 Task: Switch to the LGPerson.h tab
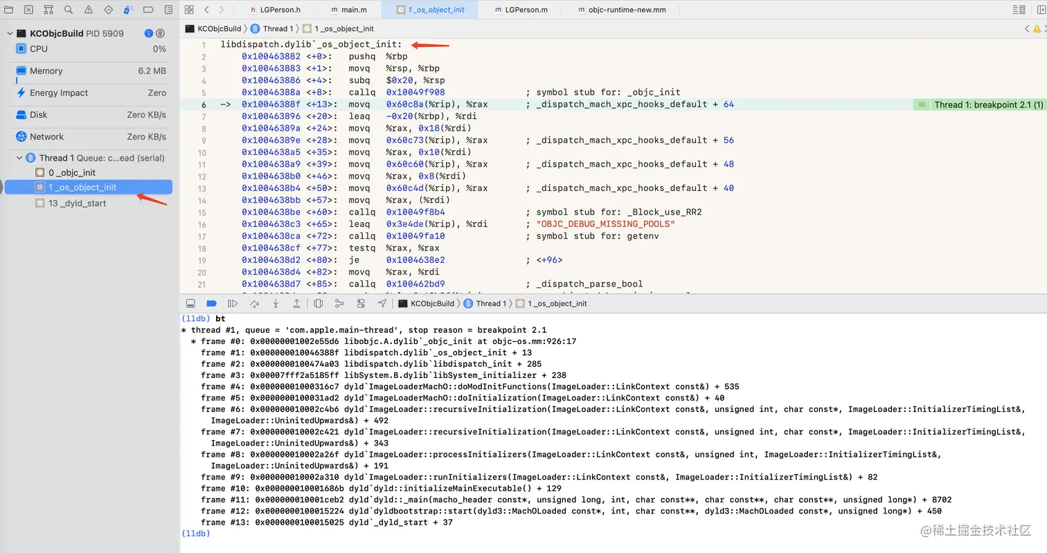[x=275, y=10]
